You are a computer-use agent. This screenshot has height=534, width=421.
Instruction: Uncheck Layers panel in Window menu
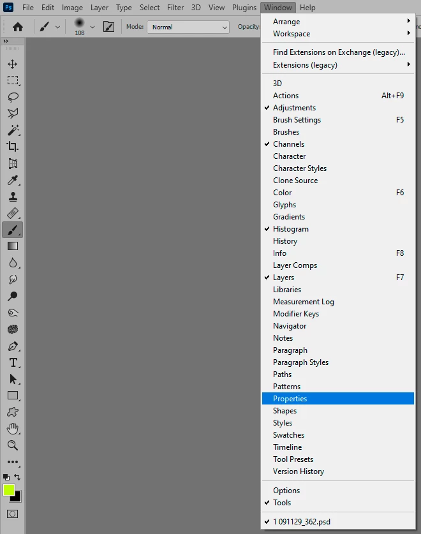point(338,278)
